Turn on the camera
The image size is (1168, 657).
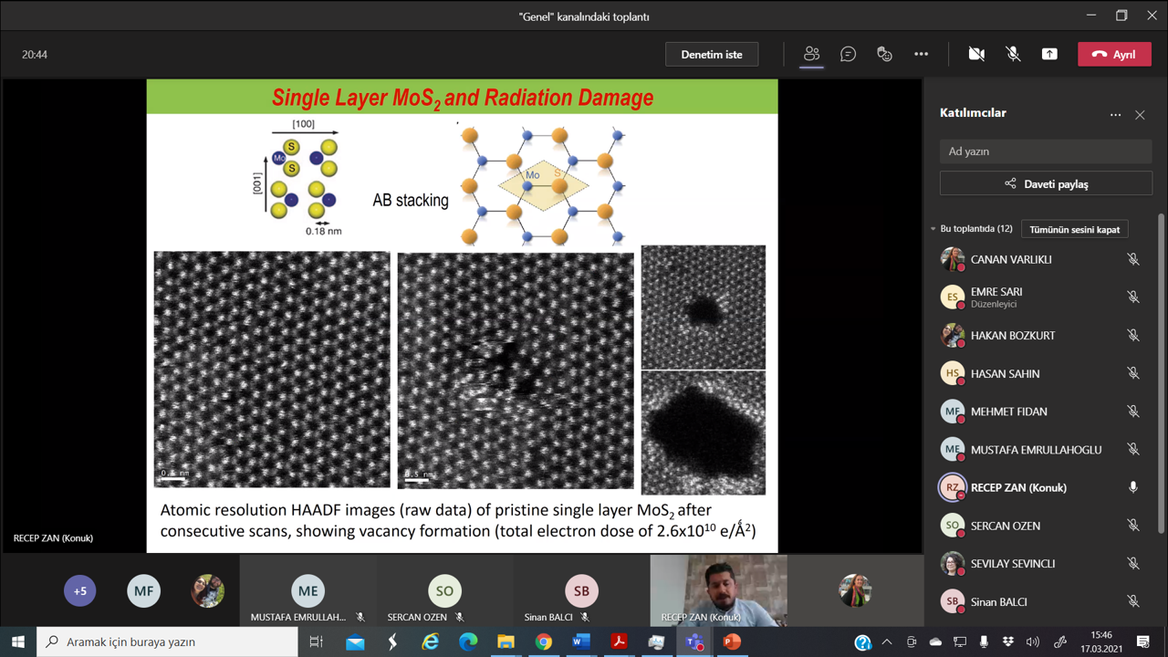tap(975, 54)
